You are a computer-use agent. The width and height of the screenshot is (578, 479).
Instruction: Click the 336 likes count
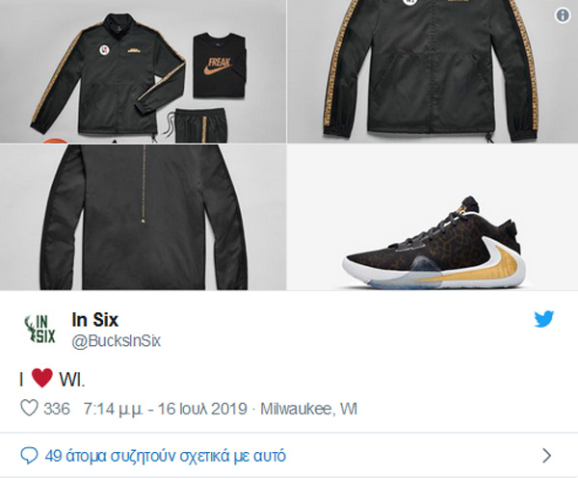(x=57, y=409)
